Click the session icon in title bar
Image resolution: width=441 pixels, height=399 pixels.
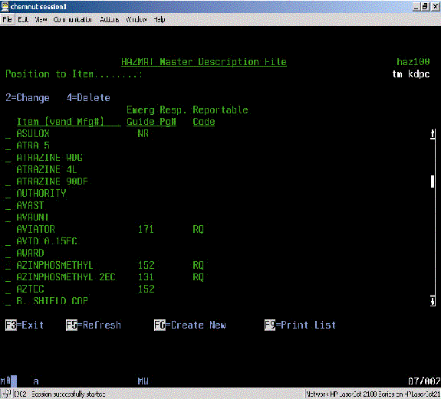tap(5, 6)
